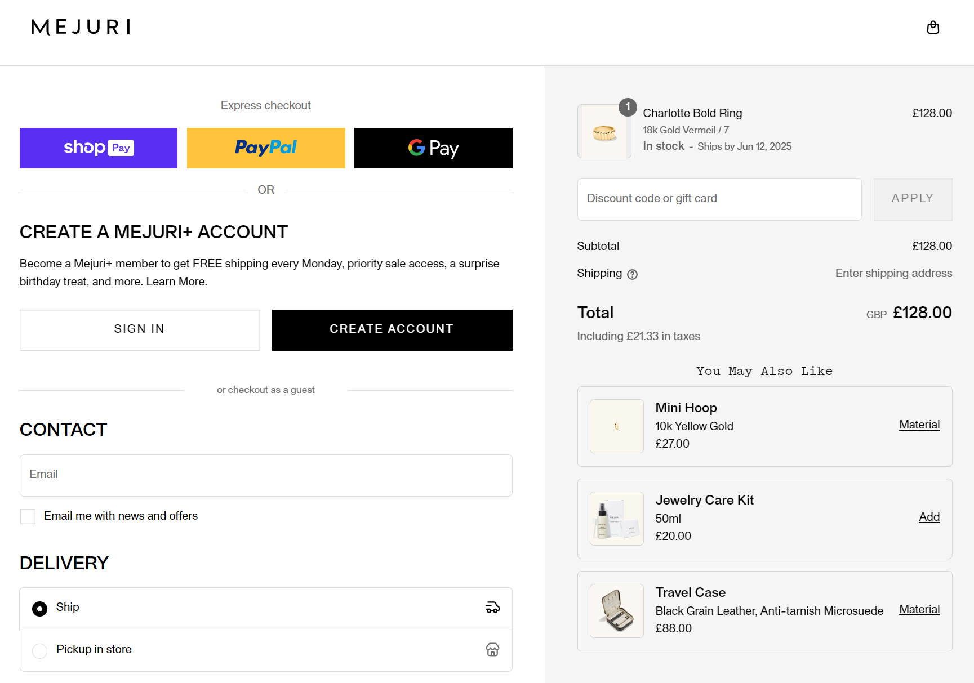Click 'Including £21.33 in taxes' text
This screenshot has height=683, width=974.
(638, 336)
